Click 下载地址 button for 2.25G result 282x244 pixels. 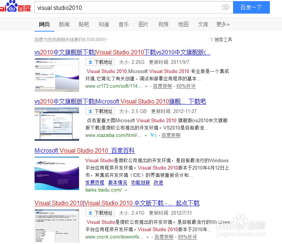(100, 62)
